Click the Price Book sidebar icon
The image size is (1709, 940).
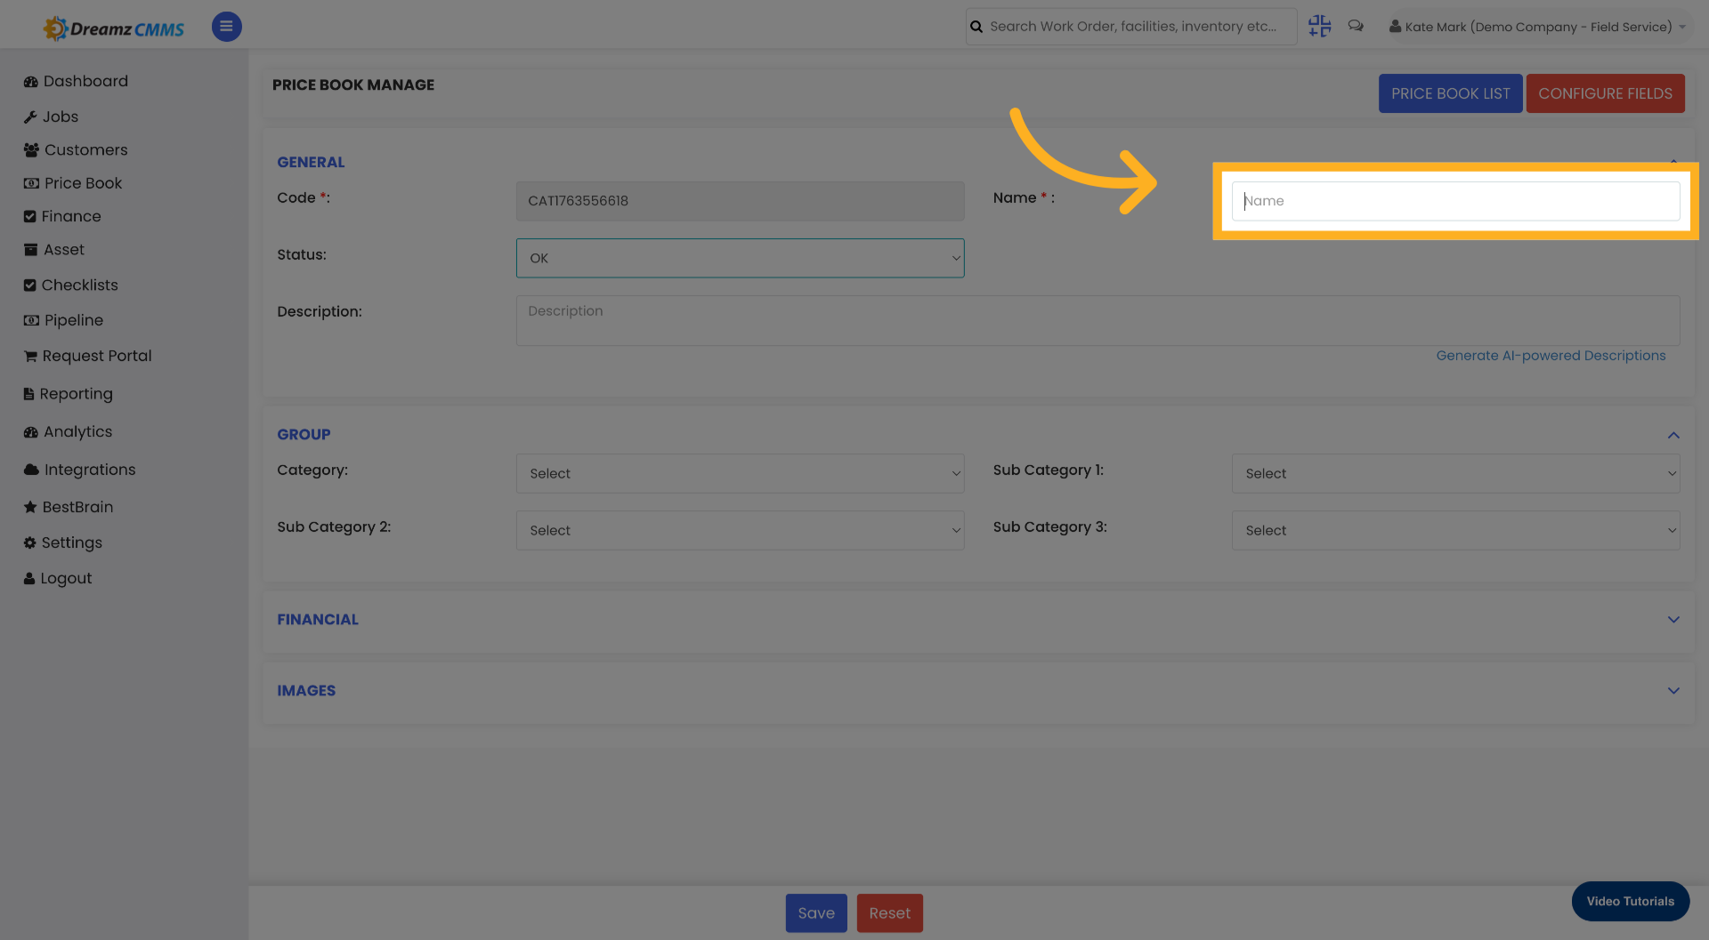point(30,183)
